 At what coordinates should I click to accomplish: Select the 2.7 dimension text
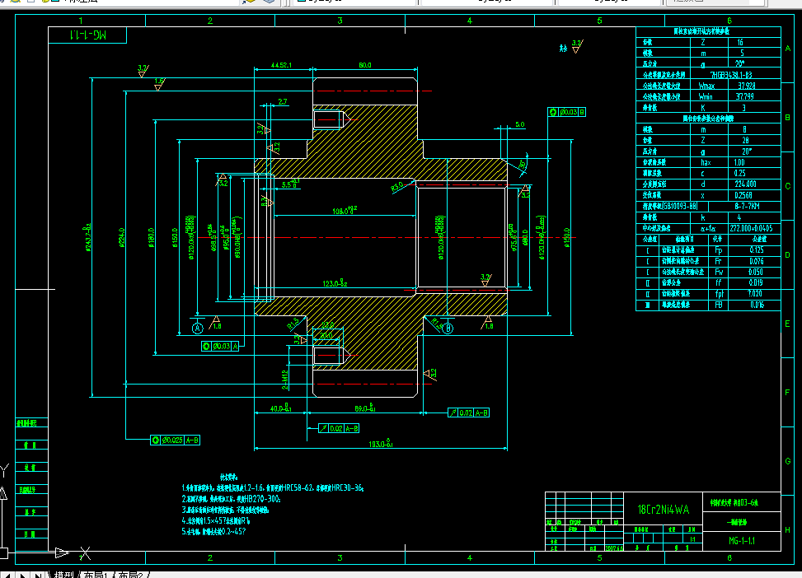pyautogui.click(x=283, y=102)
